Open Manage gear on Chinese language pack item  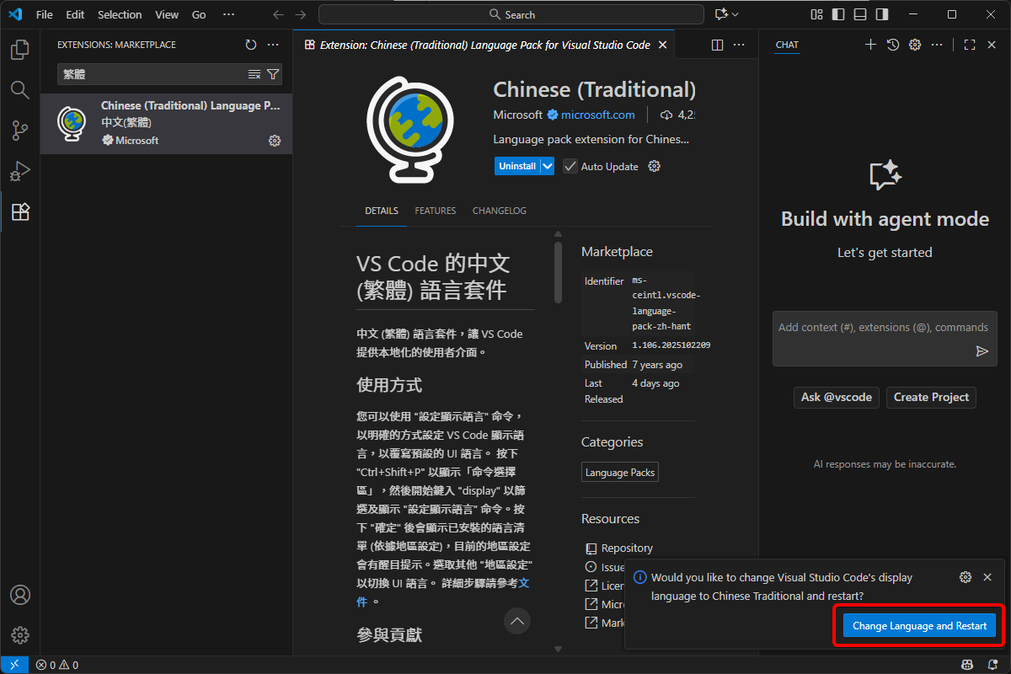point(274,141)
